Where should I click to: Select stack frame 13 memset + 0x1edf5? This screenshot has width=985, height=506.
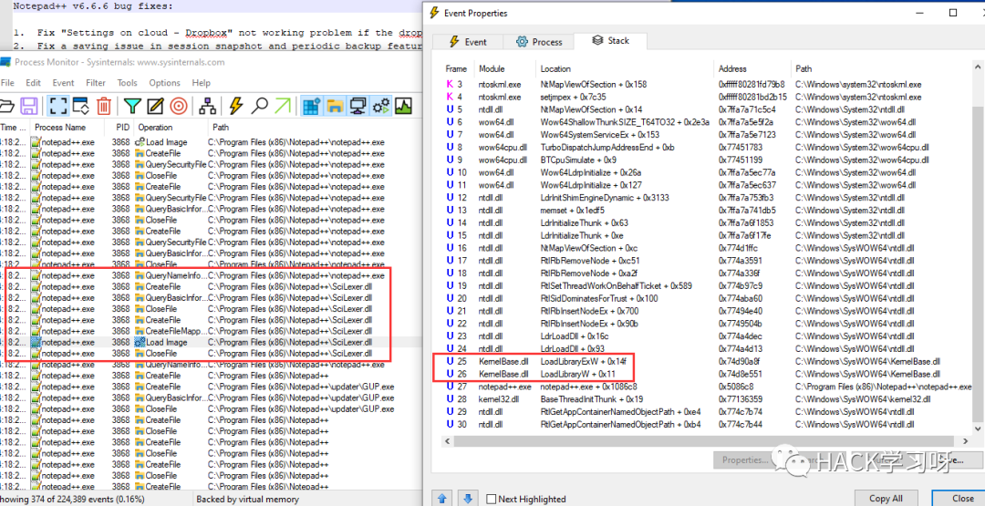pos(707,211)
